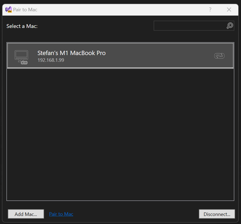The width and height of the screenshot is (241, 224).
Task: Open help via the question mark button
Action: pyautogui.click(x=210, y=10)
